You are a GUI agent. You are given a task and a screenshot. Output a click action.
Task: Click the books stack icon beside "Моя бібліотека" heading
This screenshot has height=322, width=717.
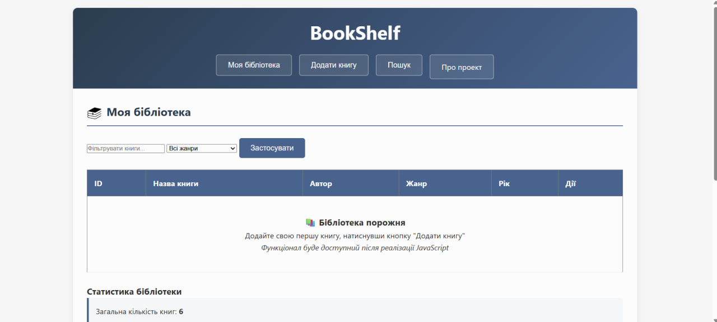[x=94, y=112]
